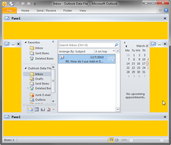Collapse the Favorites group

pyautogui.click(x=26, y=42)
